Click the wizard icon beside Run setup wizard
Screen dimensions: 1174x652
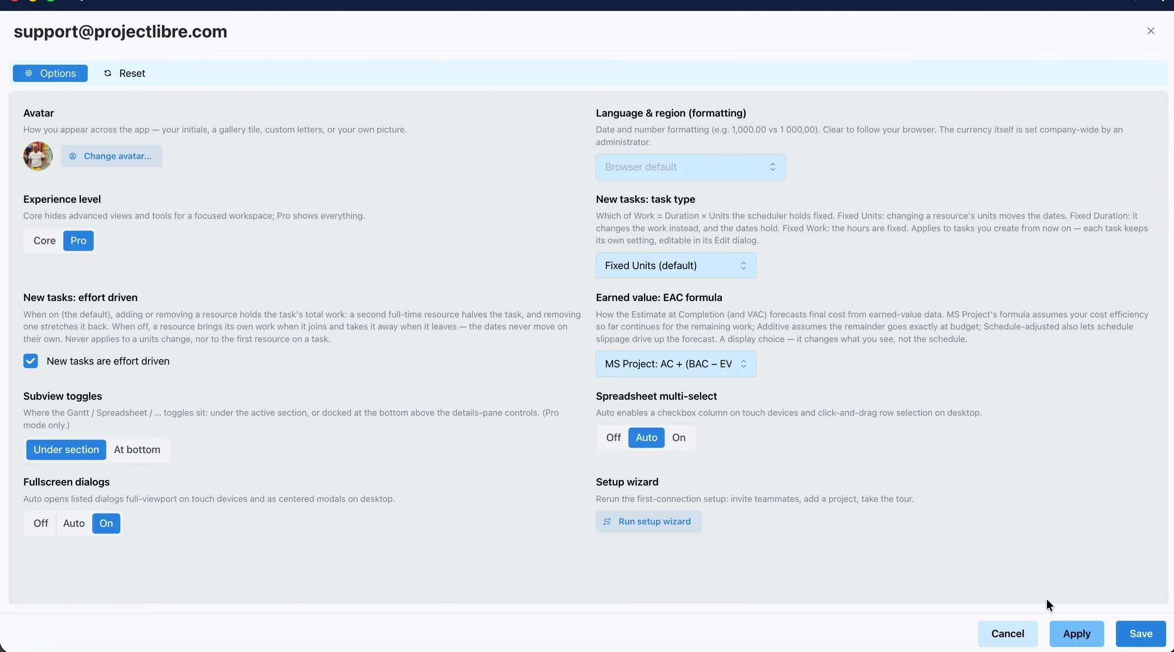coord(607,521)
